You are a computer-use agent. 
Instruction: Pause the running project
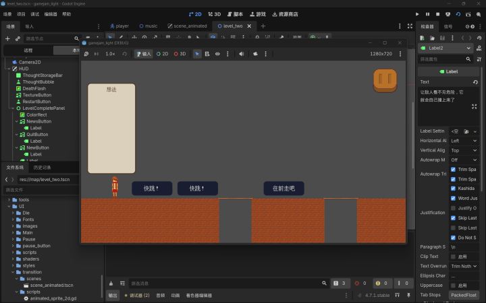[x=427, y=14]
